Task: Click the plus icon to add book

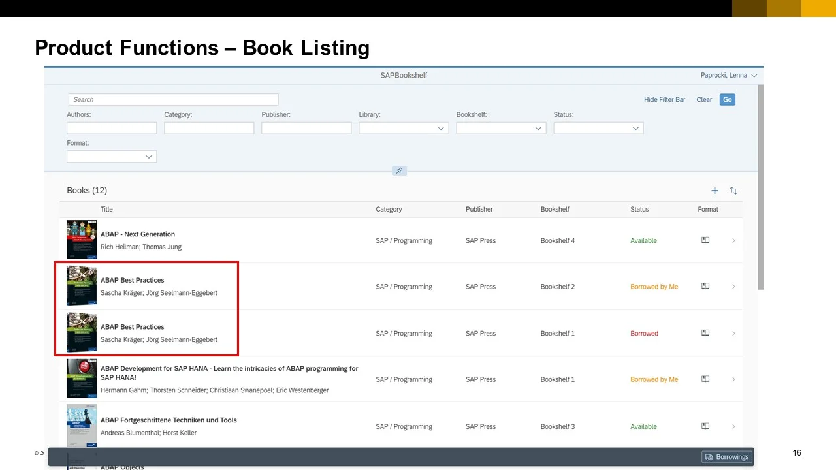Action: [x=715, y=191]
